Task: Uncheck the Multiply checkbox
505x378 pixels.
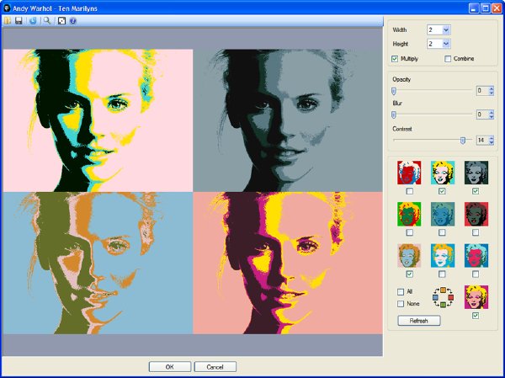Action: (395, 59)
